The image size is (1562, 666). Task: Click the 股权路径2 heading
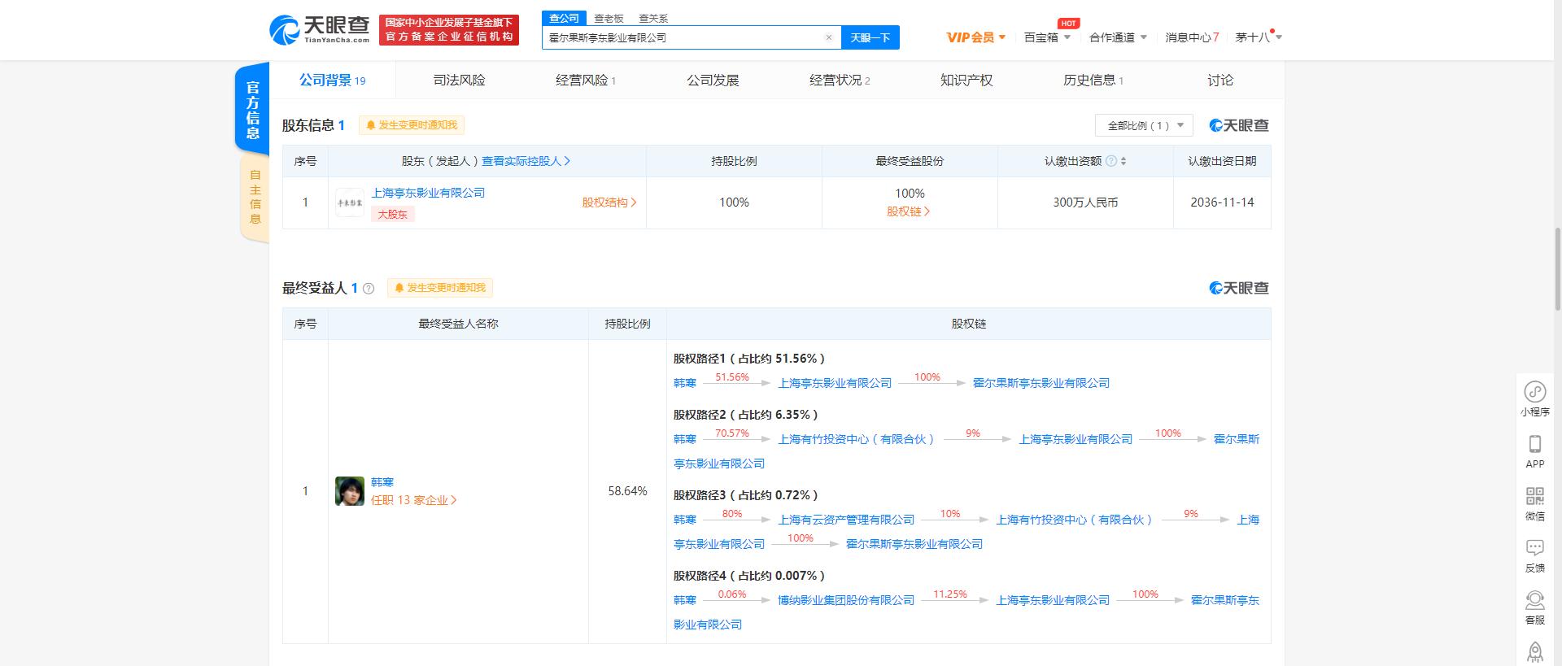tap(746, 415)
